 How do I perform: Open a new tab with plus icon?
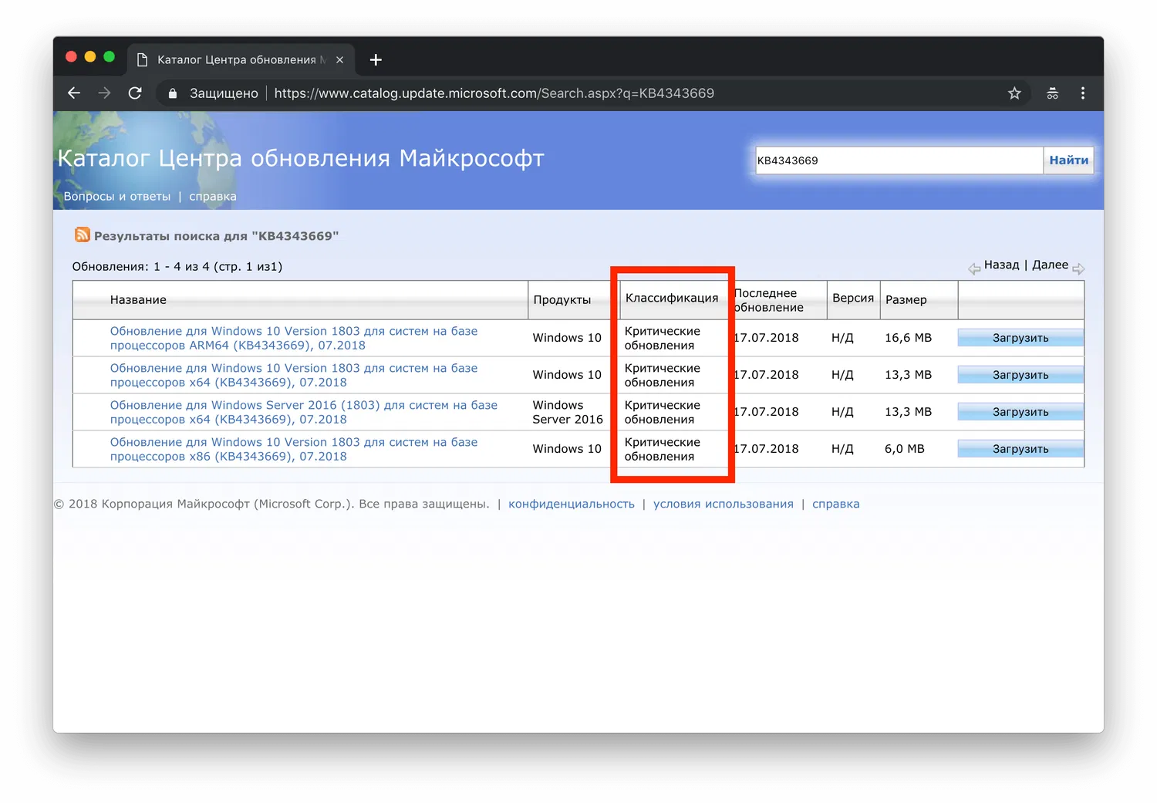[376, 60]
